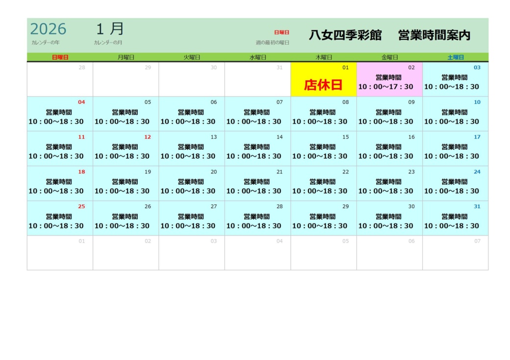Select the 営業時間案内 heading text
Screen dimensions: 510x360
point(434,35)
